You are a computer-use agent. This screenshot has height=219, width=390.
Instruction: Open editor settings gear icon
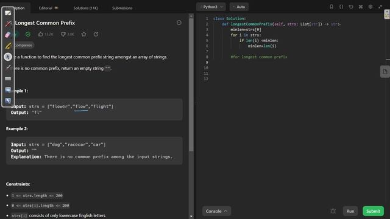370,7
